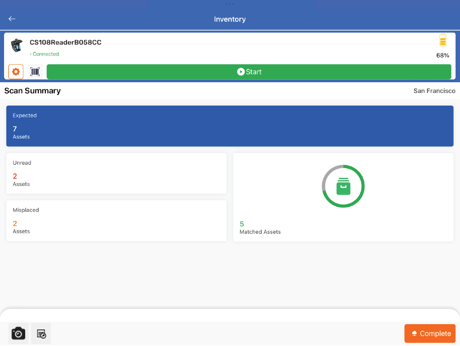The width and height of the screenshot is (460, 346).
Task: Open the Unread assets card
Action: (116, 173)
